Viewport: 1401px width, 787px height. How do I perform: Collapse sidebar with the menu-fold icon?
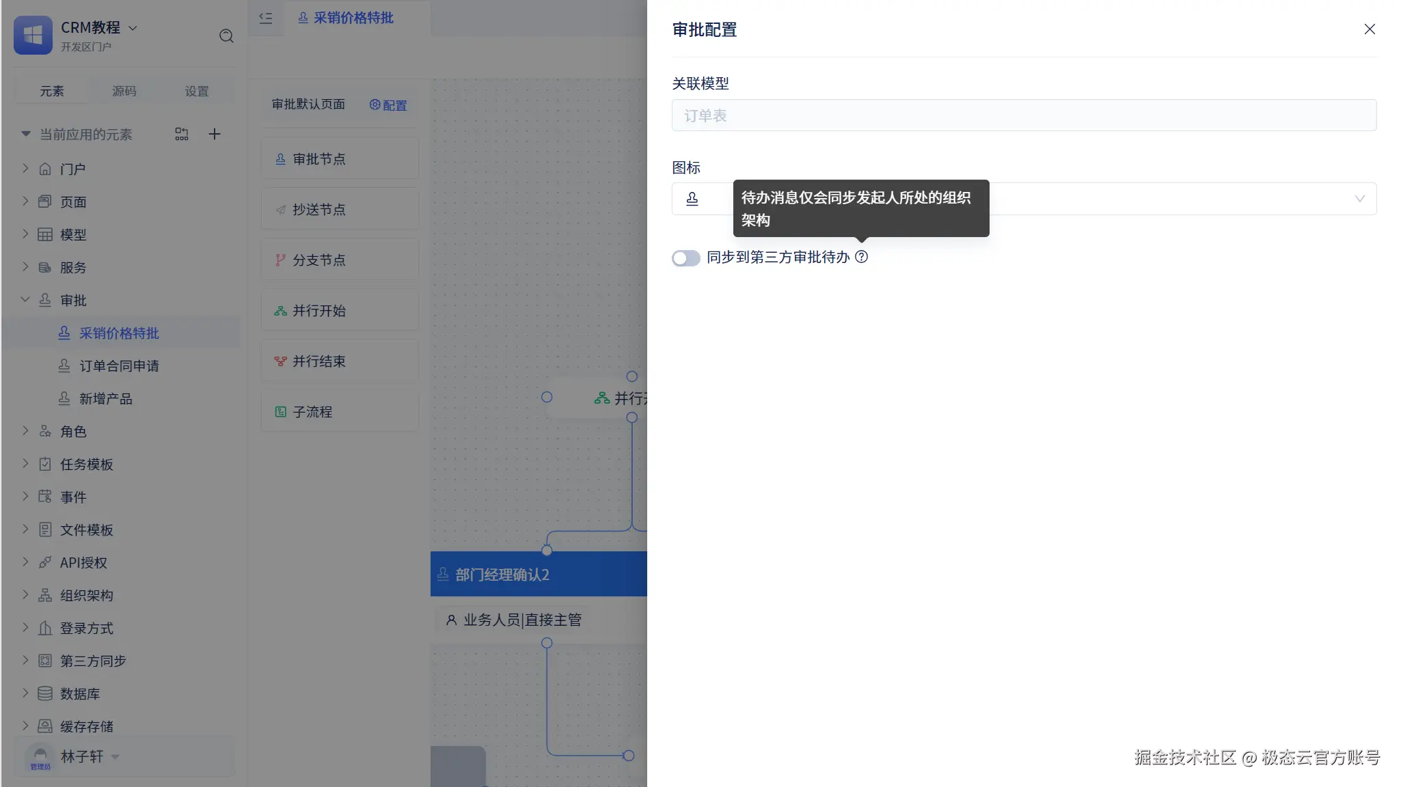[266, 18]
